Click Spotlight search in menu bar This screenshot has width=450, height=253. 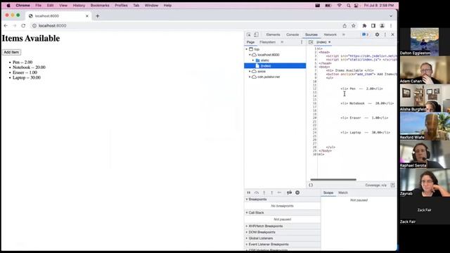pos(349,6)
